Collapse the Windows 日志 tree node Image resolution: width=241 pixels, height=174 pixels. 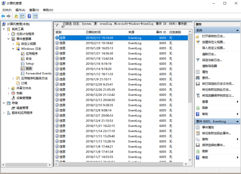(x=13, y=48)
